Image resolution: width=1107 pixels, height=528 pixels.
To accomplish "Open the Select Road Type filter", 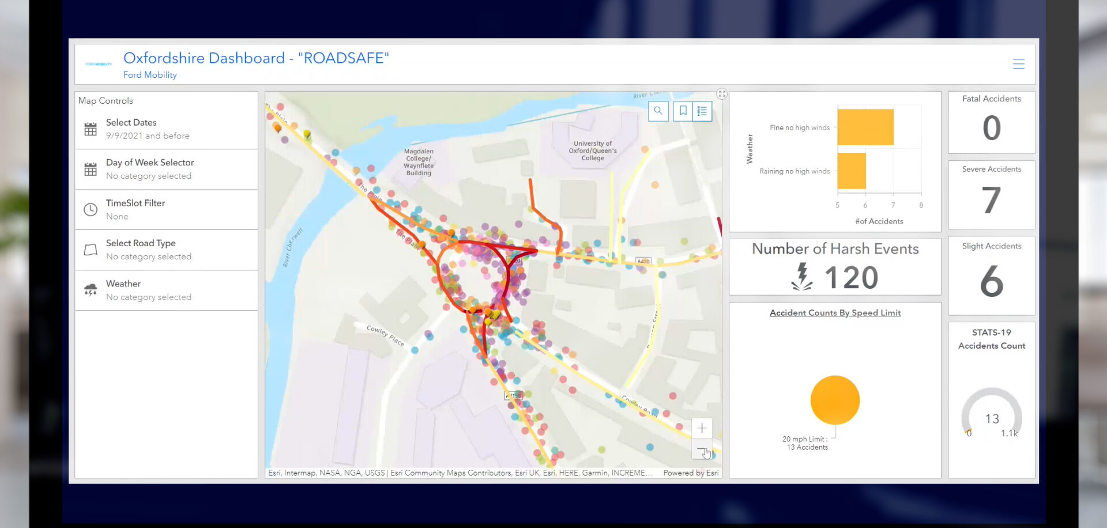I will click(166, 250).
